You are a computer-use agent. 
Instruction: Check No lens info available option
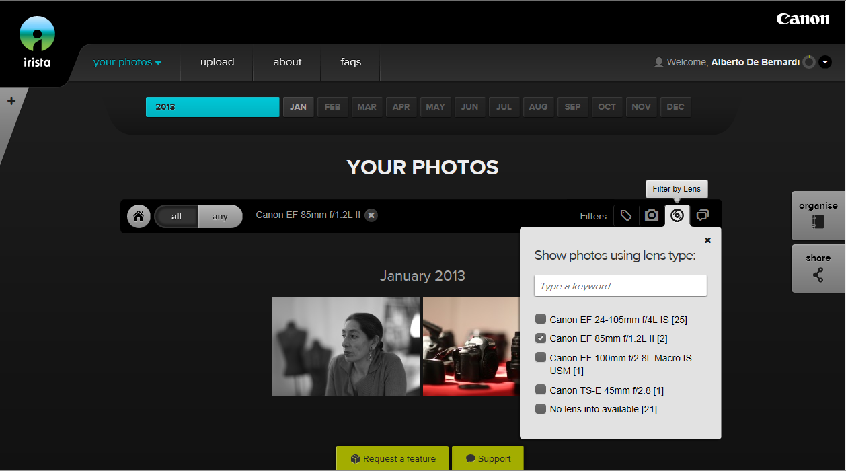[541, 409]
